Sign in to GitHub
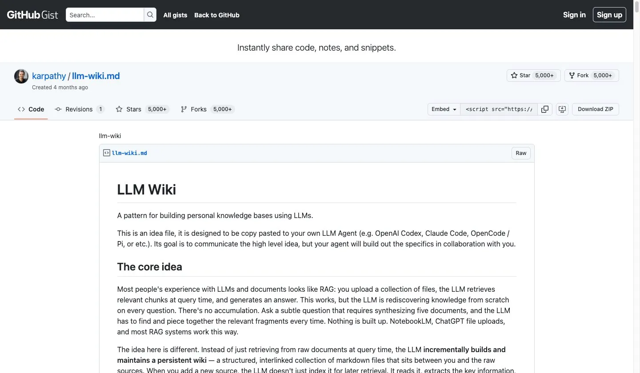Image resolution: width=640 pixels, height=373 pixels. click(x=574, y=15)
